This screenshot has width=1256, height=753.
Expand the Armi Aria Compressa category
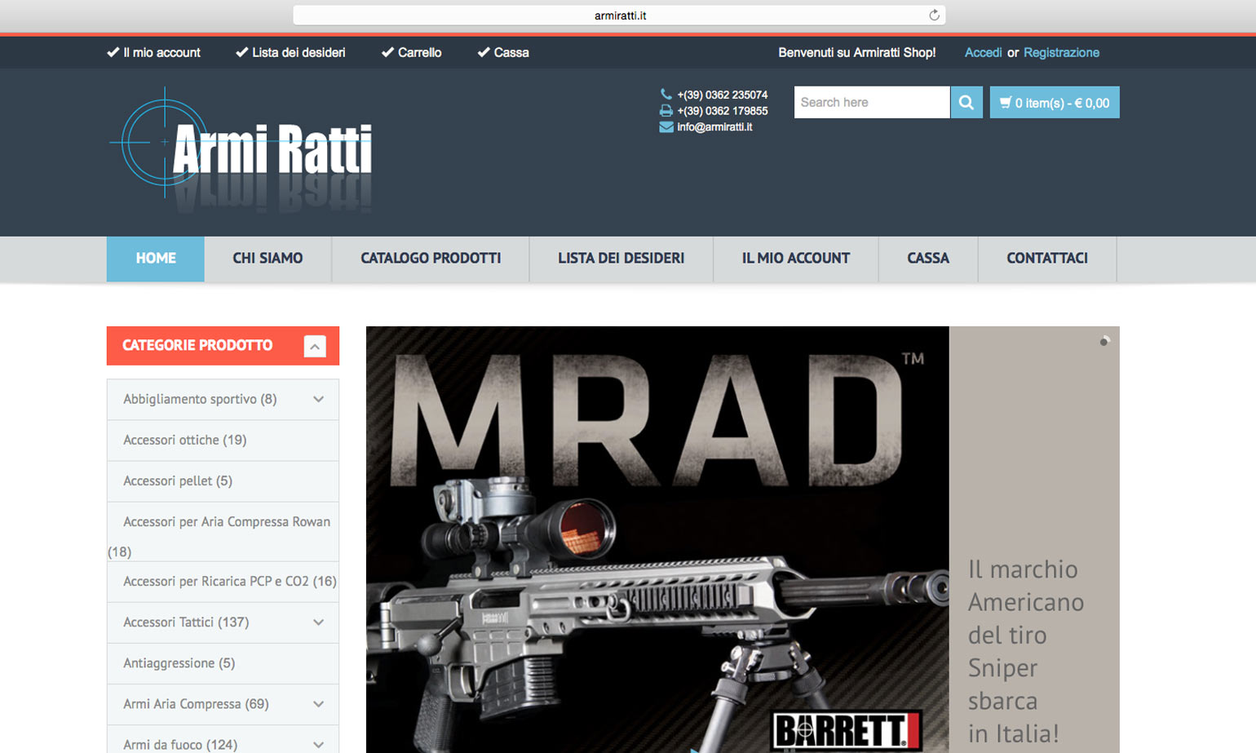click(x=318, y=704)
